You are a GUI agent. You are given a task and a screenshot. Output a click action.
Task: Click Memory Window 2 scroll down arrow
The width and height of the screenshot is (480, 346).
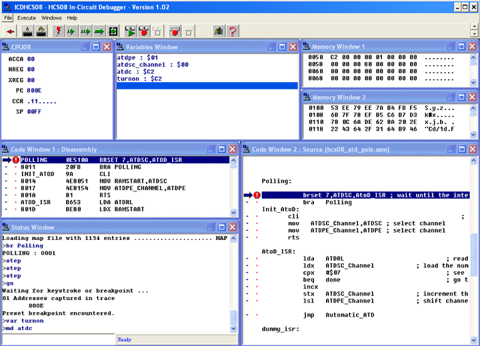tap(473, 135)
